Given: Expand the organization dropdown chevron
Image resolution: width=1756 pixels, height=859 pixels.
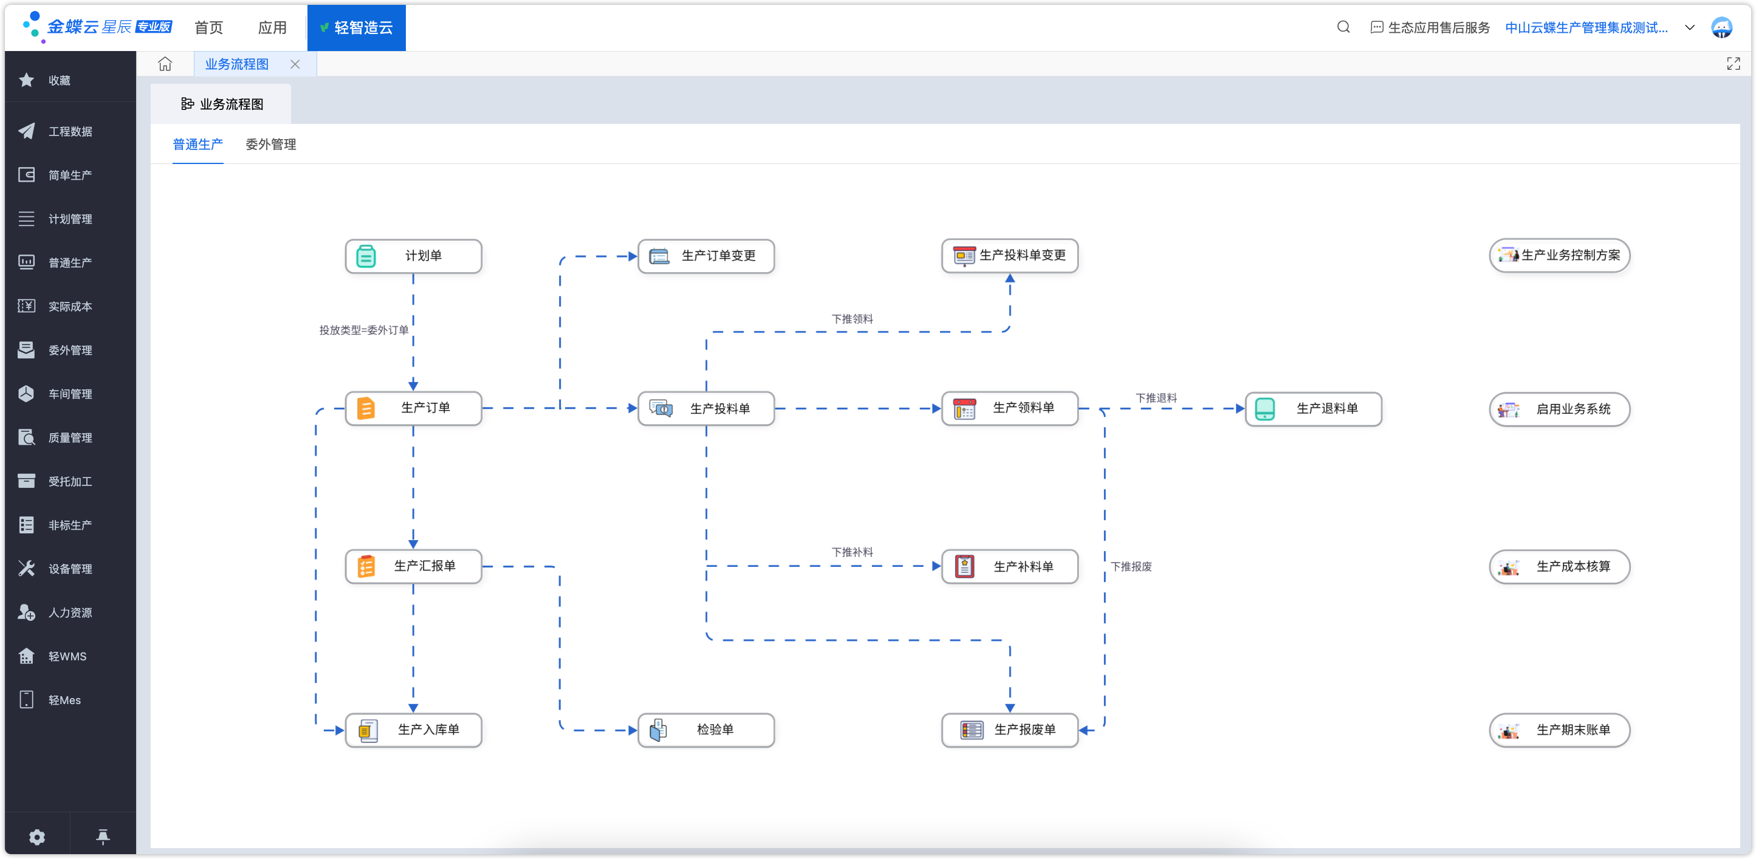Looking at the screenshot, I should 1689,27.
